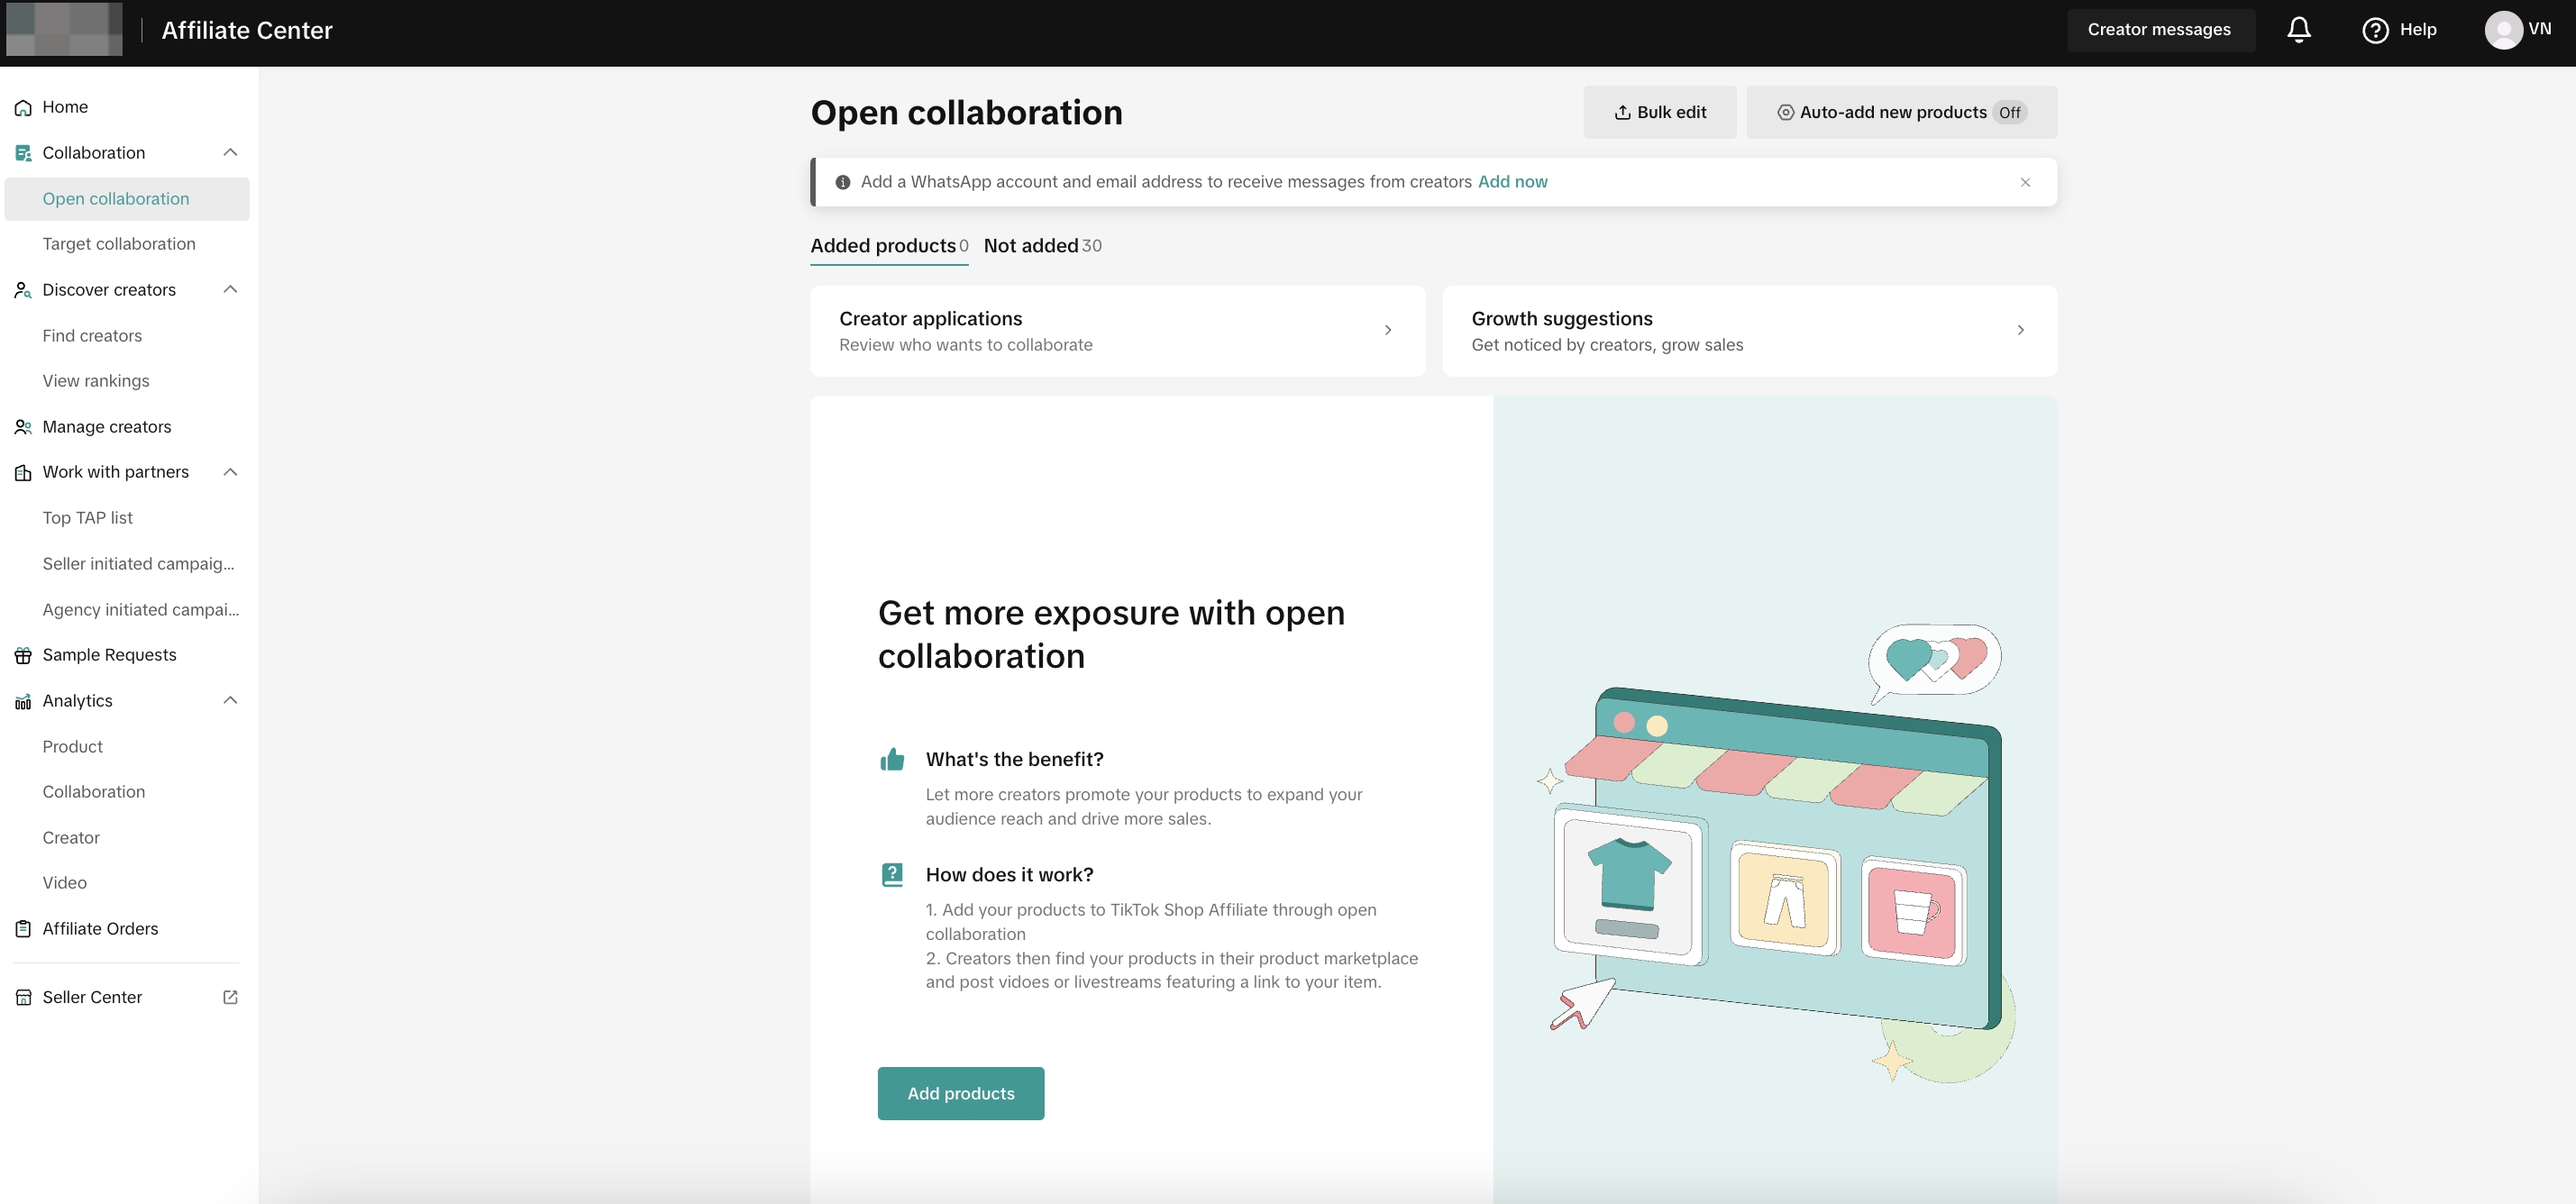
Task: Click the Sample Requests gift icon
Action: point(23,656)
